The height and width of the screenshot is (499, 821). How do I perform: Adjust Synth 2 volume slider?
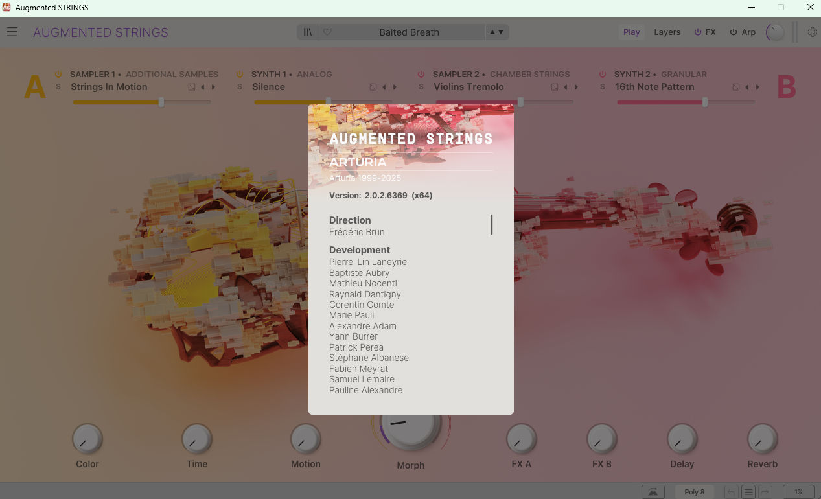point(686,102)
